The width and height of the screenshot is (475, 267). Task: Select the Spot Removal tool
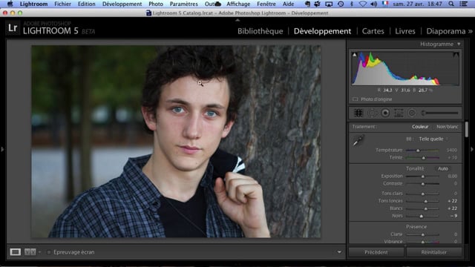[x=373, y=113]
